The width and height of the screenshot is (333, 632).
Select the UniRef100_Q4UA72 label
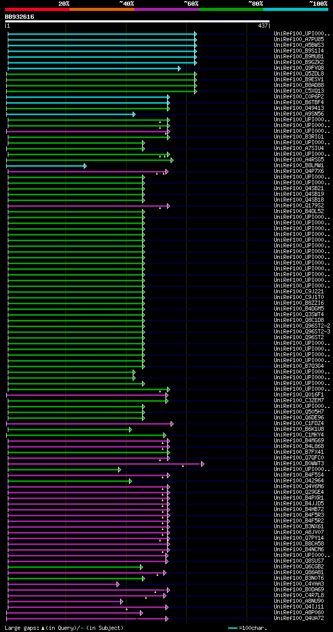[x=299, y=618]
